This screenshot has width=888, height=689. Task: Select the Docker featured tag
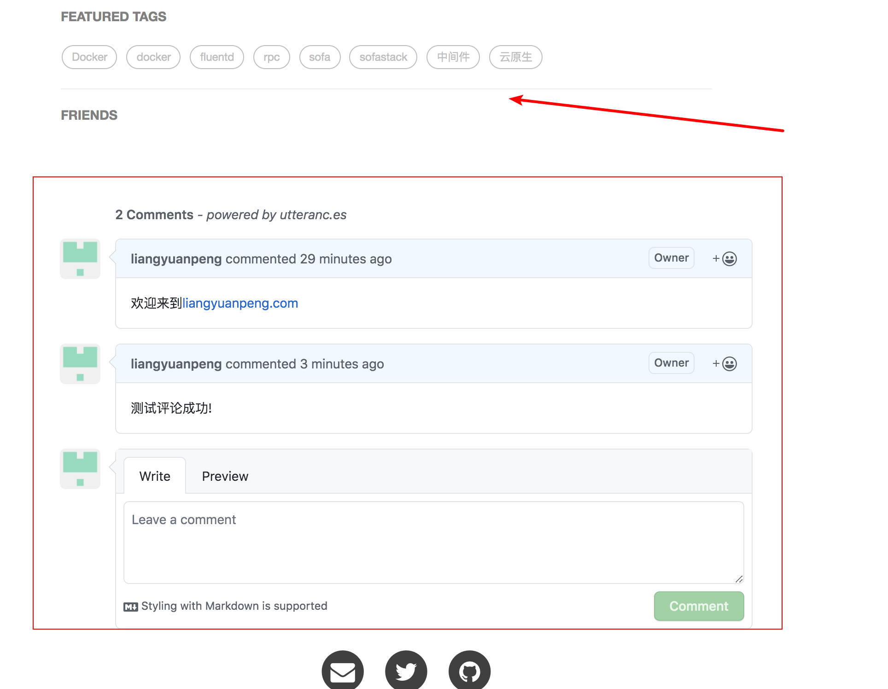[x=89, y=57]
